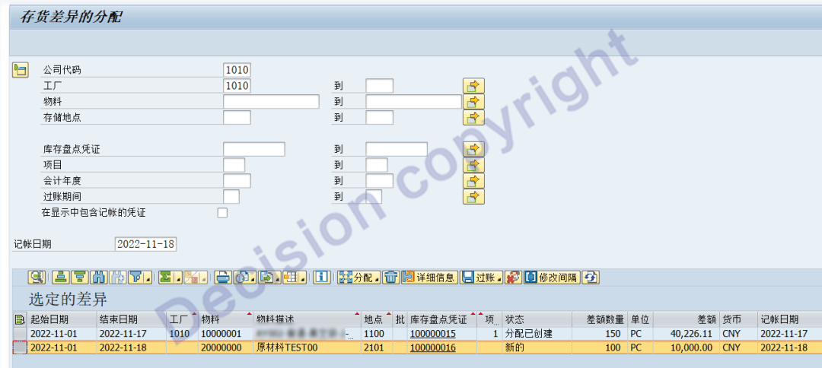This screenshot has width=822, height=368.
Task: Sort the table in descending order
Action: [80, 278]
